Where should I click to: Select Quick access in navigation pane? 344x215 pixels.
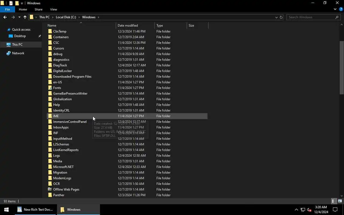(21, 30)
